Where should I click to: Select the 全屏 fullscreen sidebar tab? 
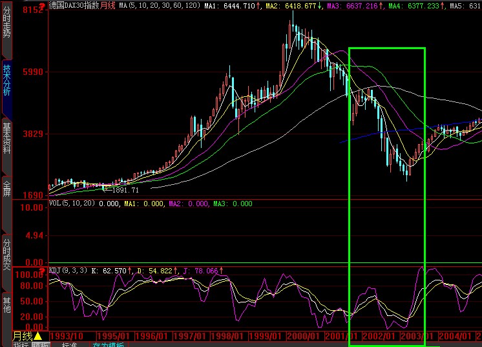6,204
